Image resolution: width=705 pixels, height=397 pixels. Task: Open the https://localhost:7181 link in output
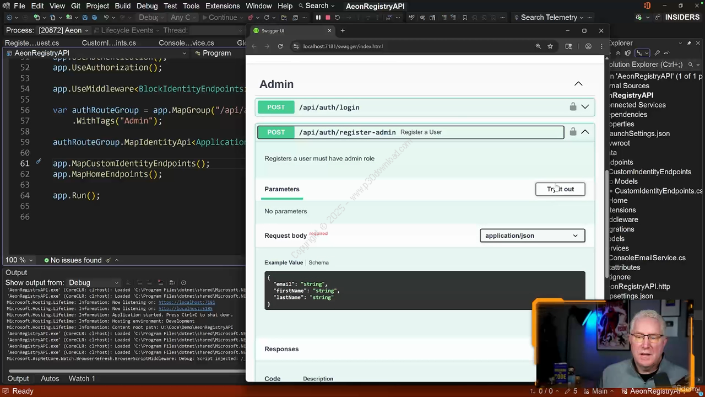pos(186,302)
